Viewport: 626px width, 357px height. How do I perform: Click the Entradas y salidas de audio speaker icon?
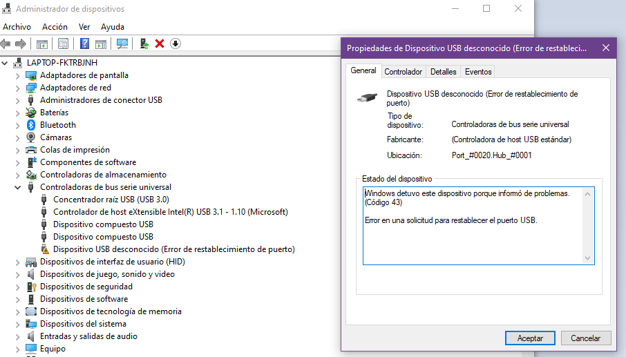pos(30,336)
